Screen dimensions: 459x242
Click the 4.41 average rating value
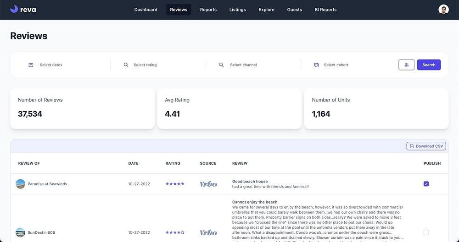pos(172,114)
